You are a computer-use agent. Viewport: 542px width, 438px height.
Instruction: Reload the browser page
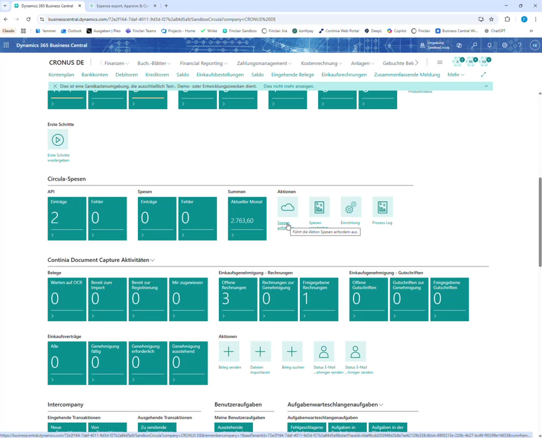[x=28, y=20]
